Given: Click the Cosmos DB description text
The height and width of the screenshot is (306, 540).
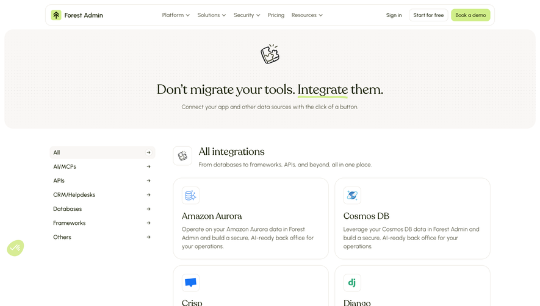Looking at the screenshot, I should point(411,238).
